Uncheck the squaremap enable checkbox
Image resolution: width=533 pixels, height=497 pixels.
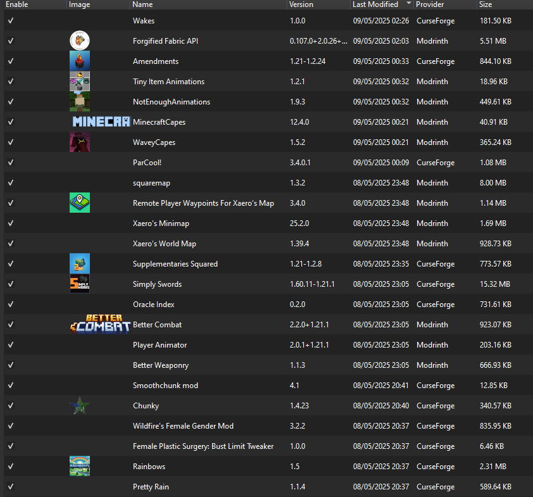coord(11,182)
